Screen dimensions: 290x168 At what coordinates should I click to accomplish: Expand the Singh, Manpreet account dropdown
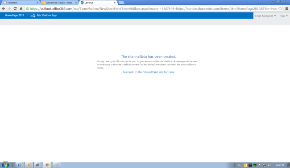point(265,16)
